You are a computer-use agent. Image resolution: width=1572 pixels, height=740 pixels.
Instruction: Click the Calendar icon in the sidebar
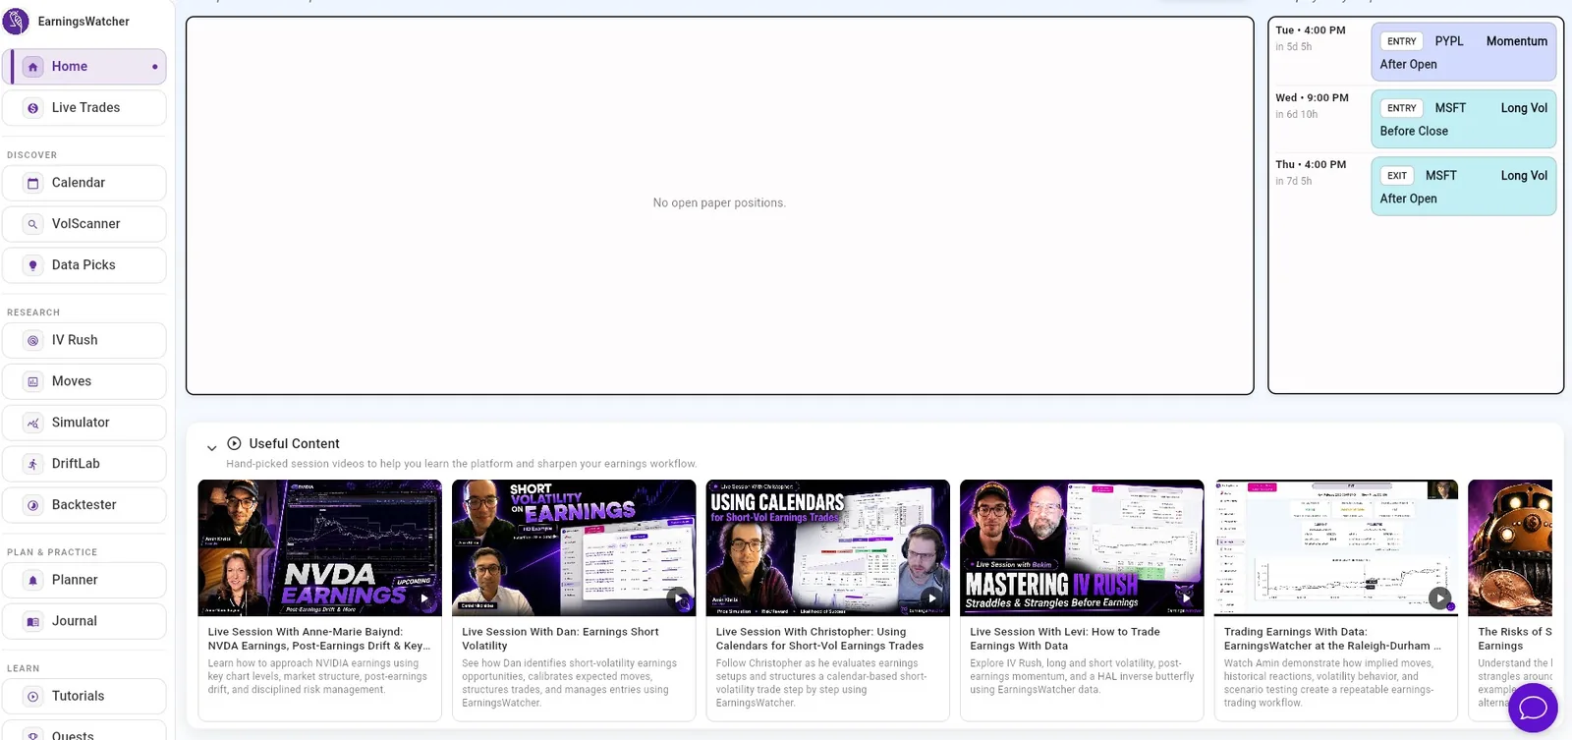[x=33, y=183]
